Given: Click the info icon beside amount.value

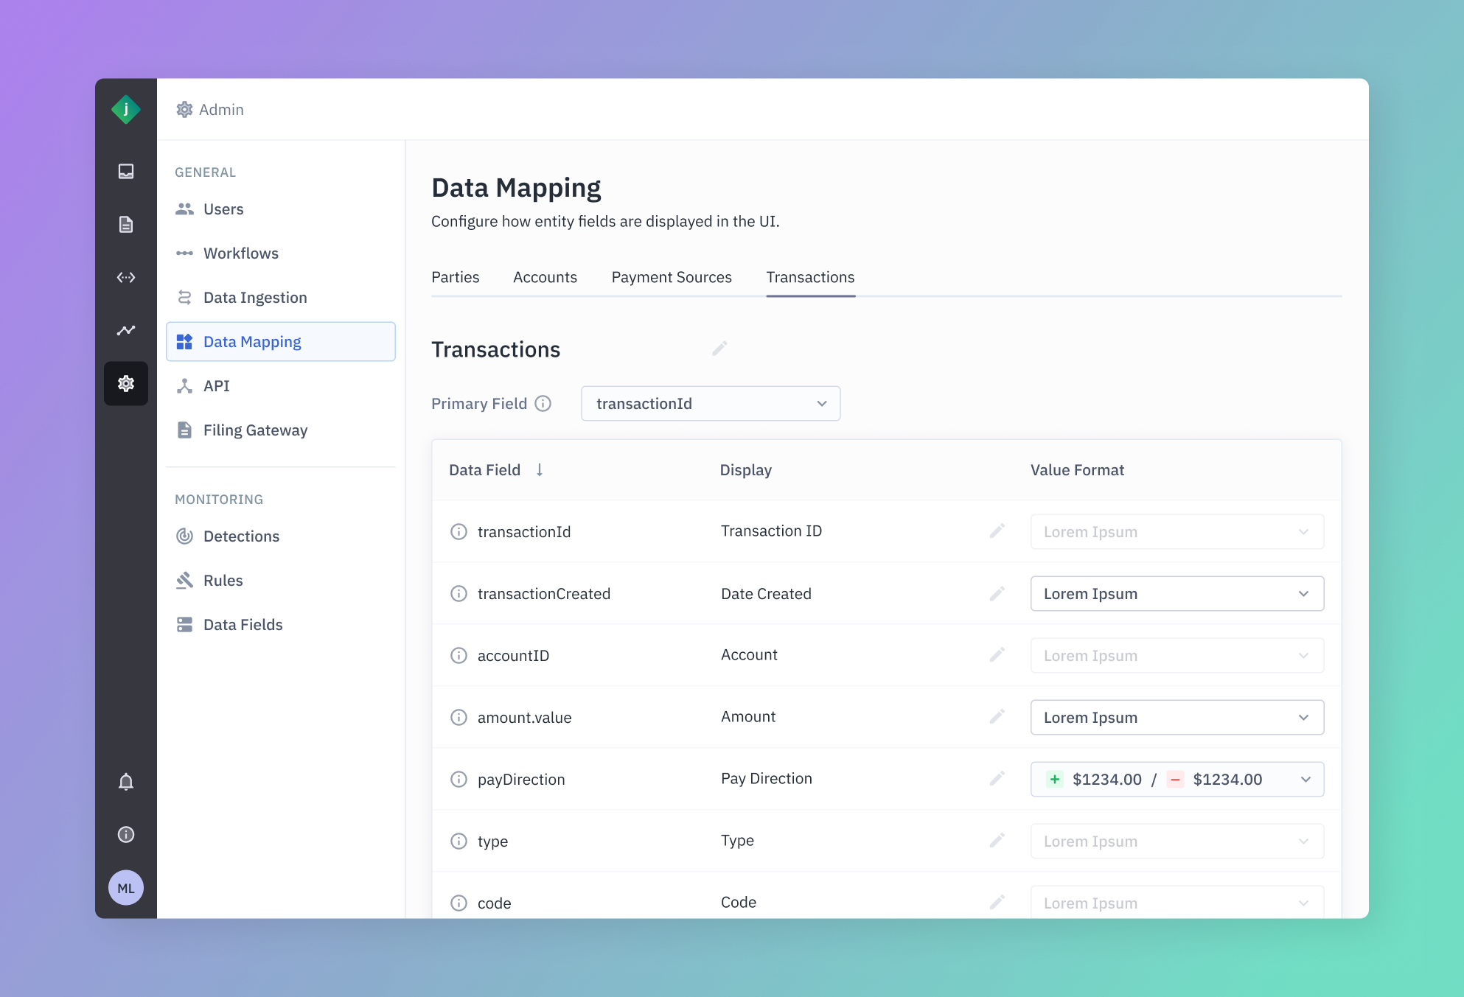Looking at the screenshot, I should (459, 718).
